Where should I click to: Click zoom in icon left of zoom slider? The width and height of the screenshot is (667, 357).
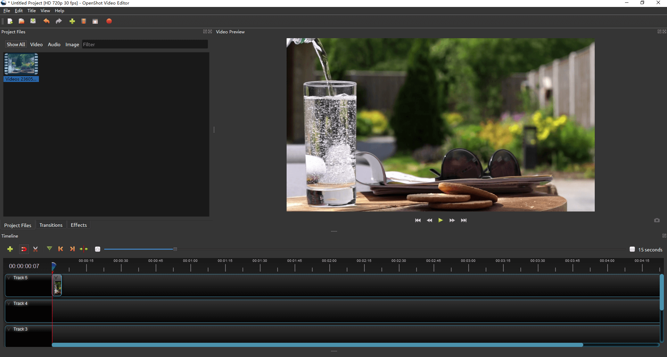coord(98,249)
